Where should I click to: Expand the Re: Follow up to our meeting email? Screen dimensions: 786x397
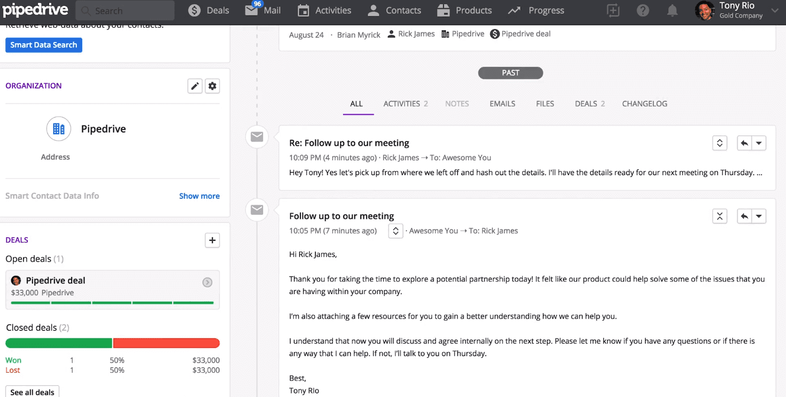coord(720,143)
